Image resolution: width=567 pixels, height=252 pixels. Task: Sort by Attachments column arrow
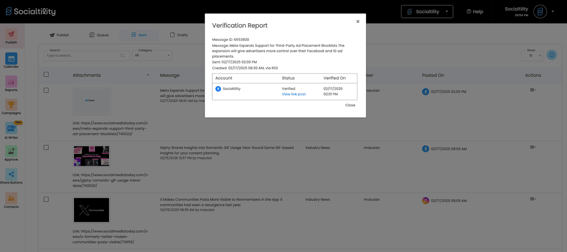coord(148,75)
